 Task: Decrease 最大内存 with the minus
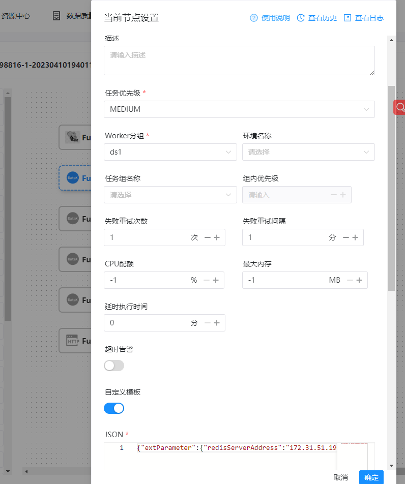click(x=350, y=280)
